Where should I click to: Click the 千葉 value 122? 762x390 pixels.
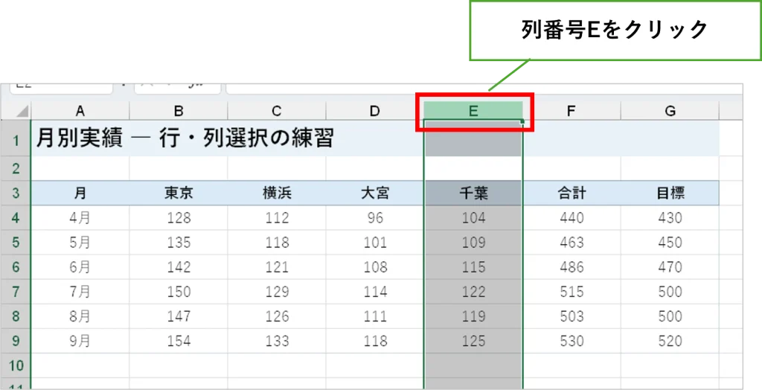473,291
